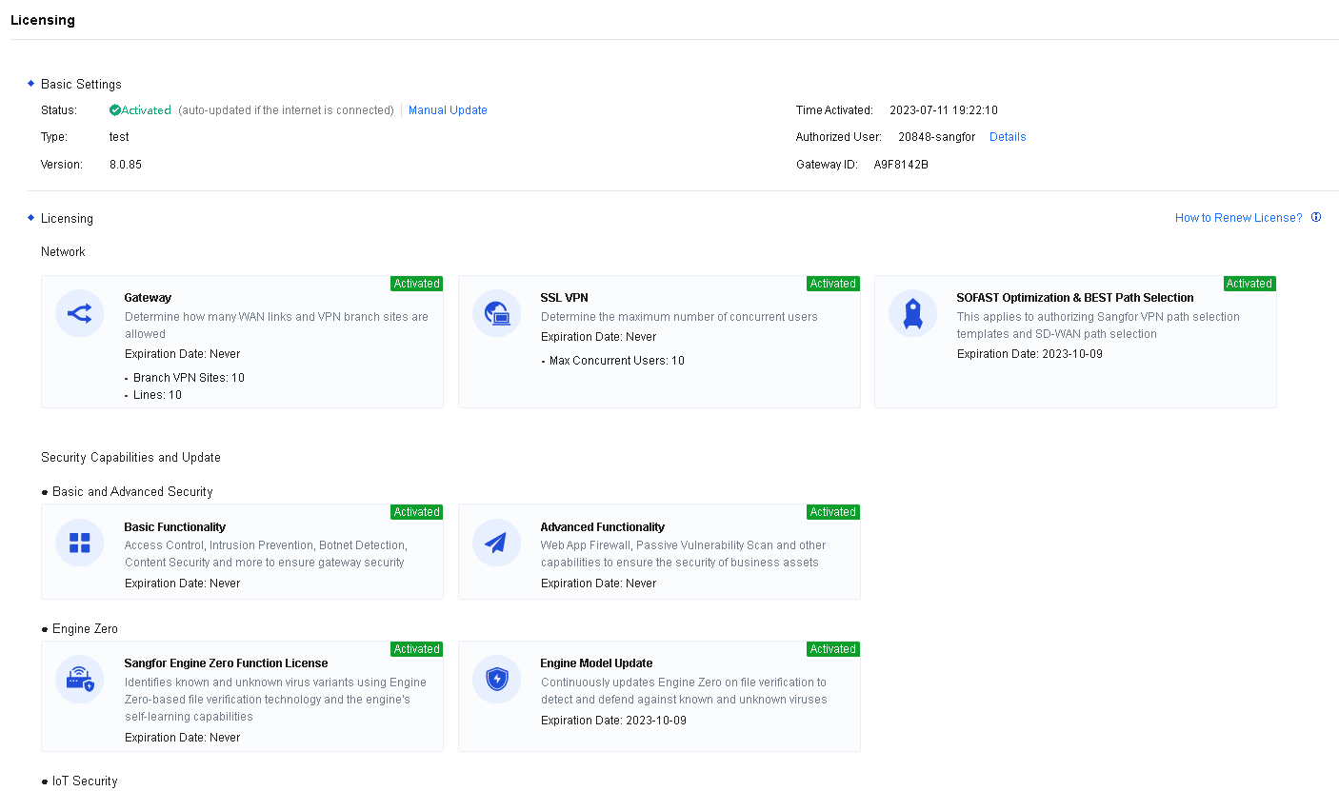Screen dimensions: 1339x791
Task: Click the Advanced Functionality paper plane icon
Action: tap(496, 543)
